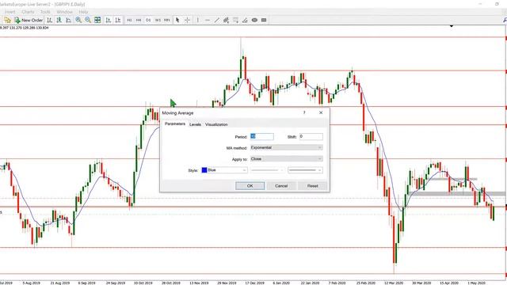Open the Help menu
The width and height of the screenshot is (507, 285).
point(83,12)
